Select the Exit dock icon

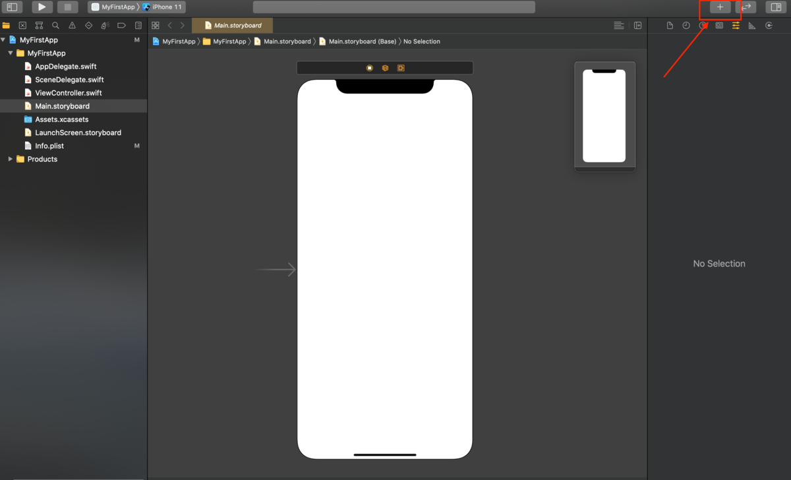click(401, 68)
